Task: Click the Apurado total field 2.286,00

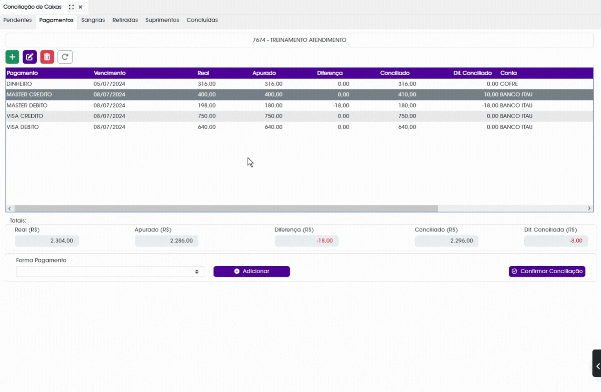Action: (x=167, y=241)
